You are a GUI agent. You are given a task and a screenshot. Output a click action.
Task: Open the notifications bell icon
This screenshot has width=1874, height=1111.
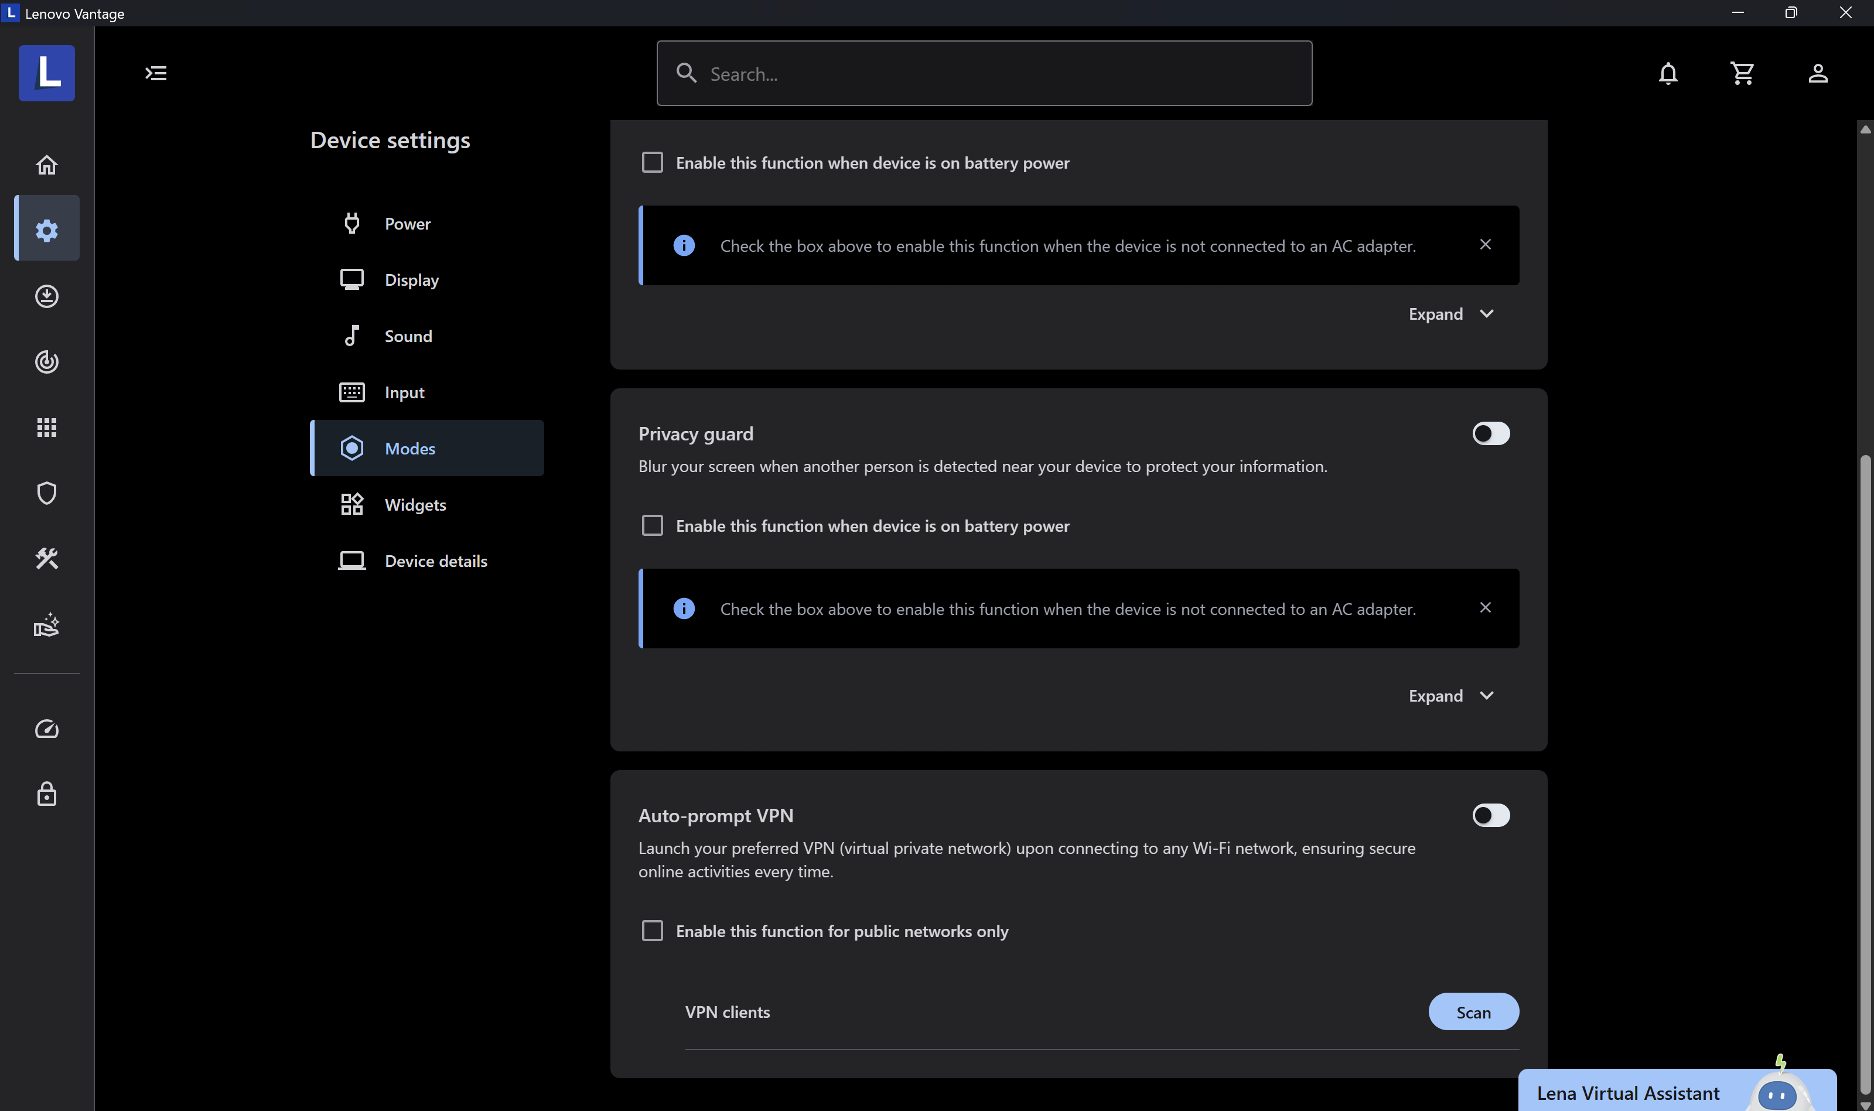(x=1668, y=73)
